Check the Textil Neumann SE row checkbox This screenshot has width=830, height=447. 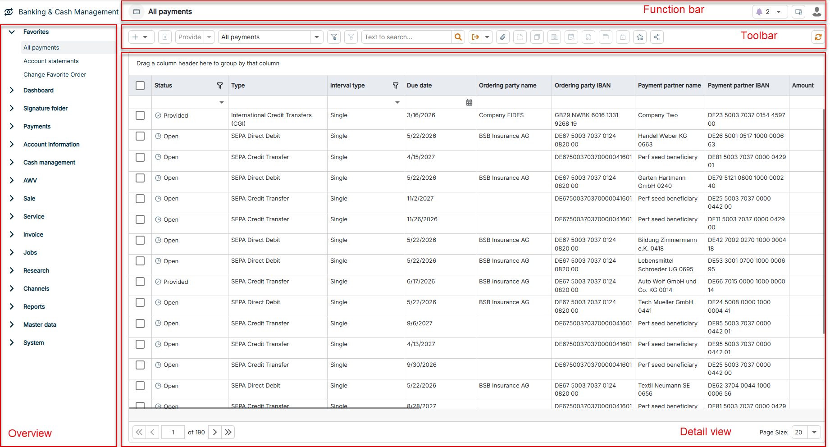tap(140, 386)
